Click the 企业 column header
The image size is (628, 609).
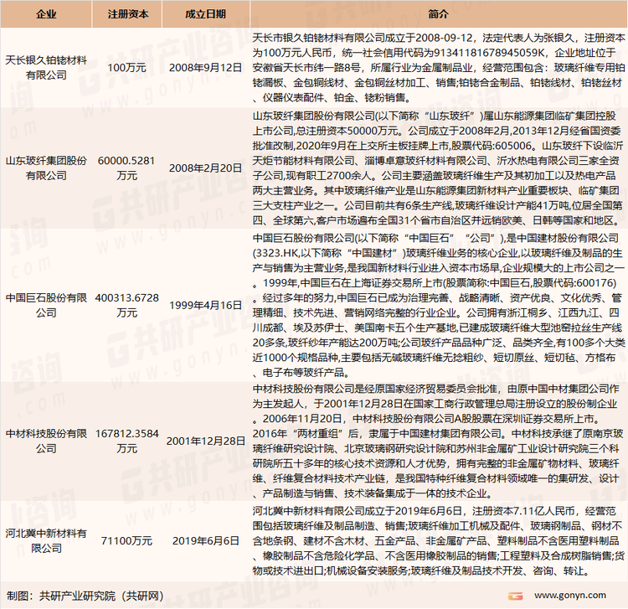point(46,14)
